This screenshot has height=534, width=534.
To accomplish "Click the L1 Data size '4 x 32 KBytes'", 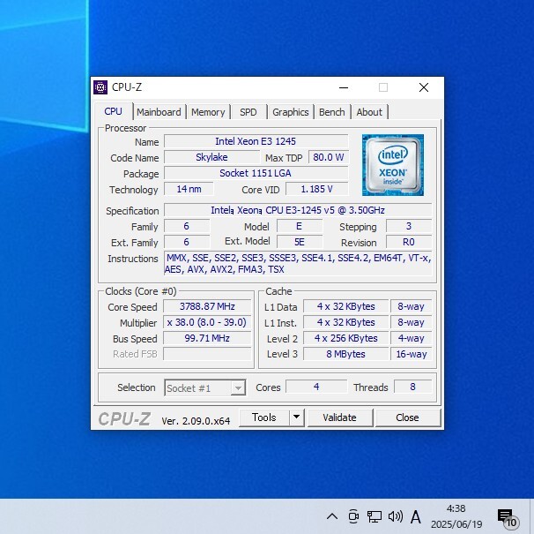I will coord(346,306).
